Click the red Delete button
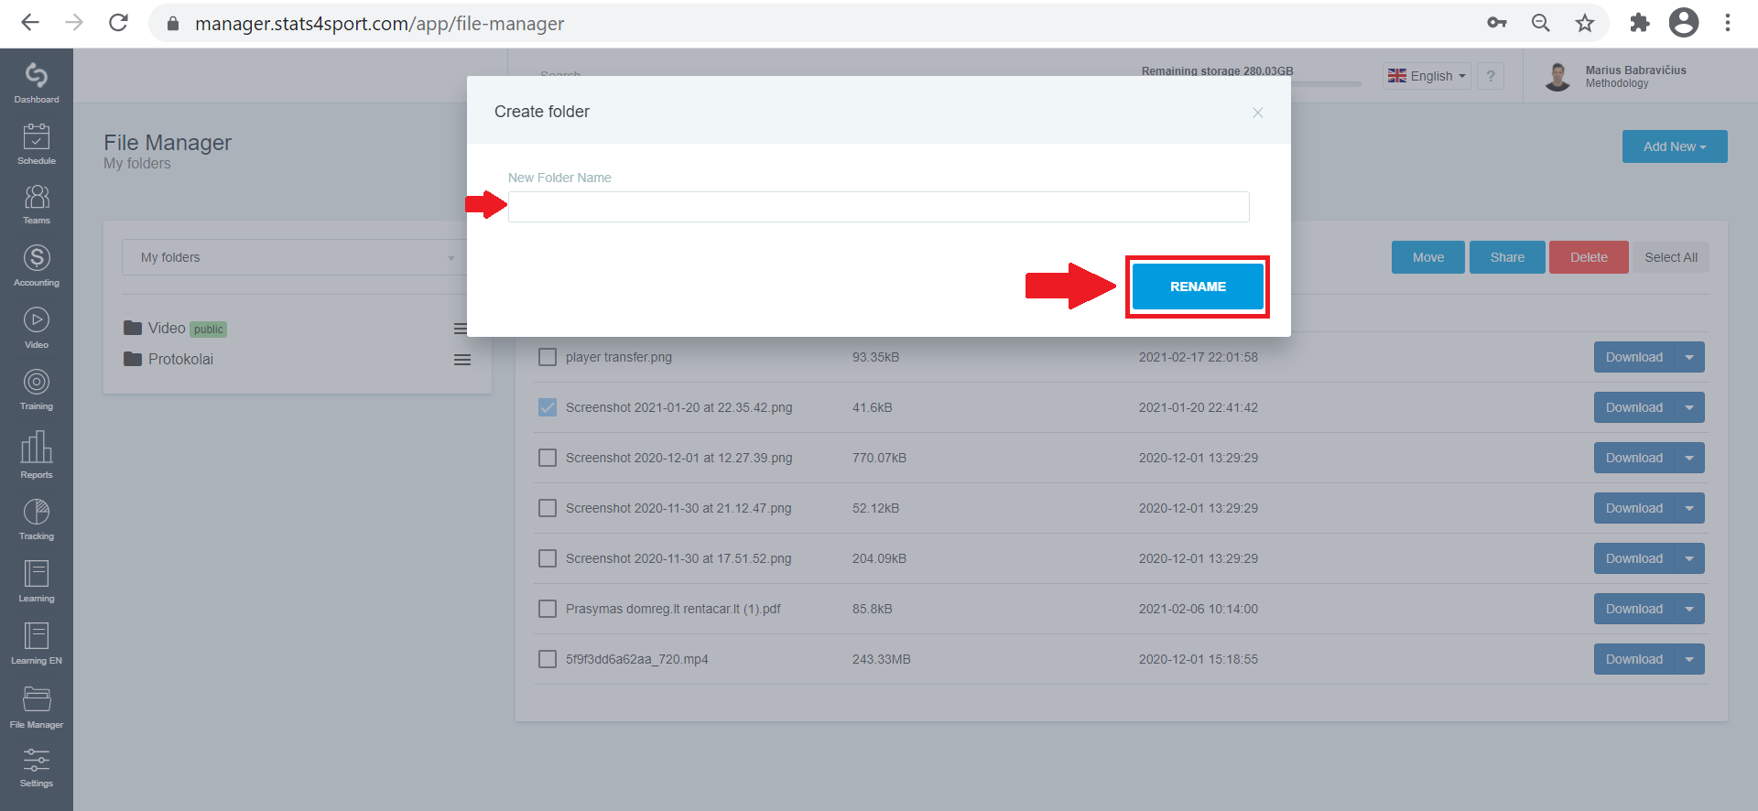The width and height of the screenshot is (1758, 811). point(1589,257)
